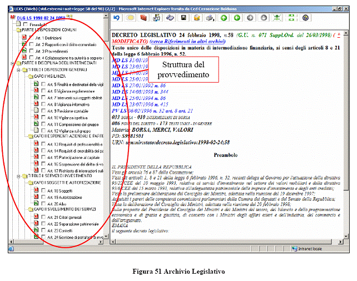Open MD LS 23/07/1996 n. 415 link
Screen dimensions: 357x281
tap(140, 104)
